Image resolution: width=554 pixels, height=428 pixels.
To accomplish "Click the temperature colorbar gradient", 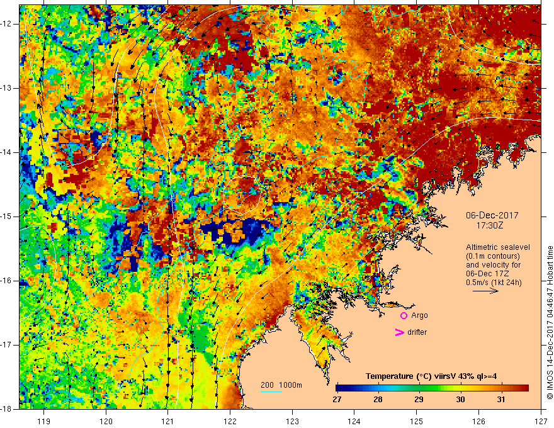I will pos(432,388).
